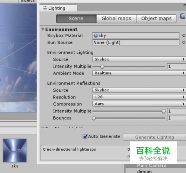Collapse the Environment section
This screenshot has height=173, width=186.
[x=43, y=29]
